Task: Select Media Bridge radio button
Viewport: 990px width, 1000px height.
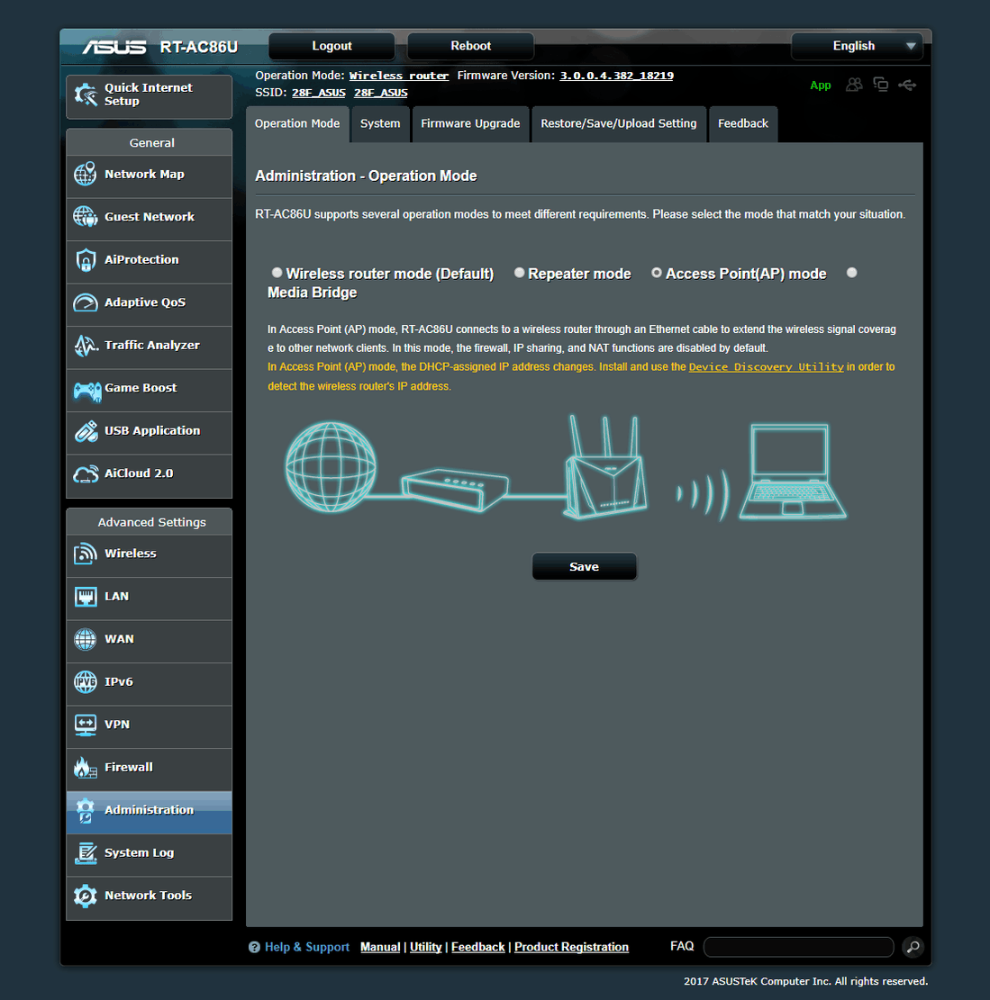Action: tap(851, 273)
